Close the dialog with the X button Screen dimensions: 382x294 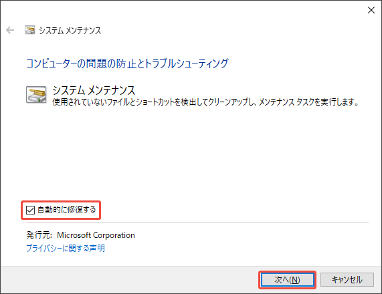click(371, 10)
